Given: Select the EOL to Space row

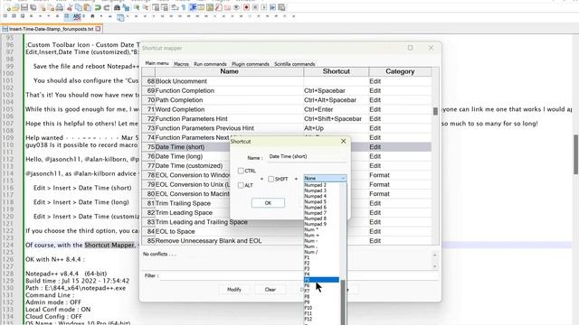Looking at the screenshot, I should (287, 231).
